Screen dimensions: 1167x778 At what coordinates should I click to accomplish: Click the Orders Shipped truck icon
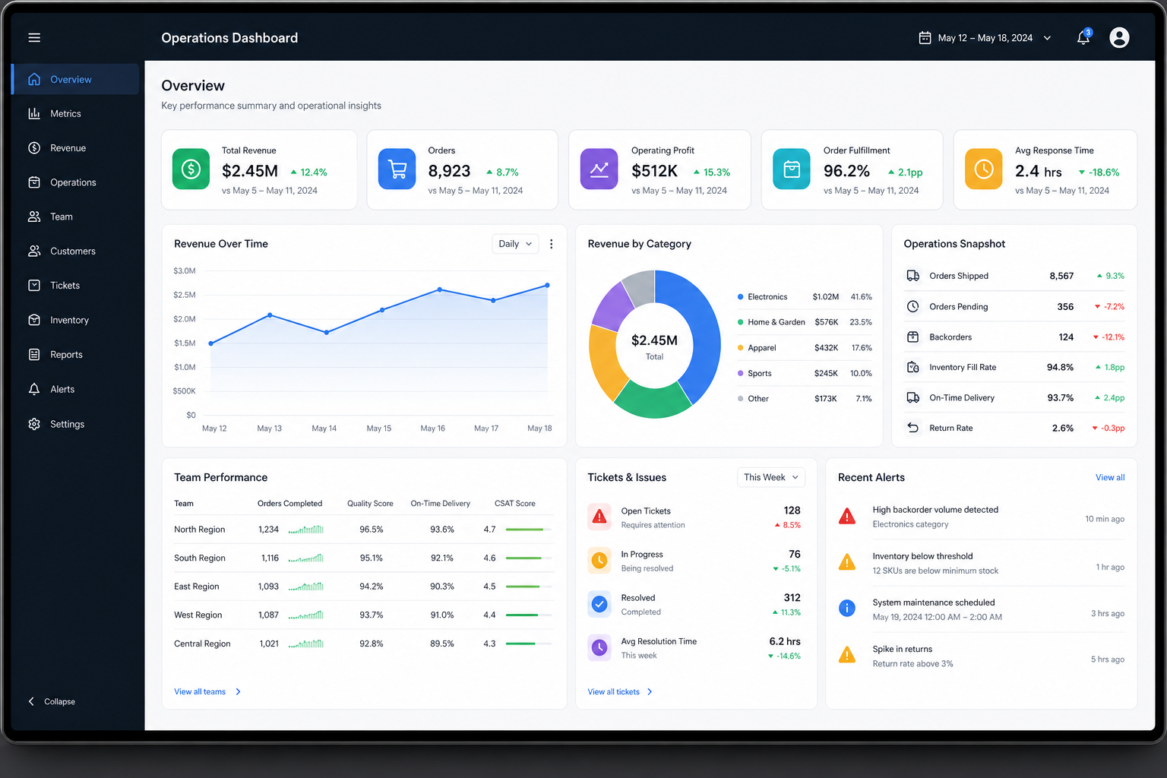913,276
